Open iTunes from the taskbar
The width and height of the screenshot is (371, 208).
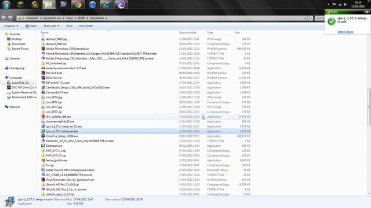92,5
